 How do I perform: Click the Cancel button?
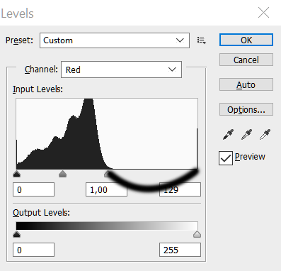[x=246, y=60]
